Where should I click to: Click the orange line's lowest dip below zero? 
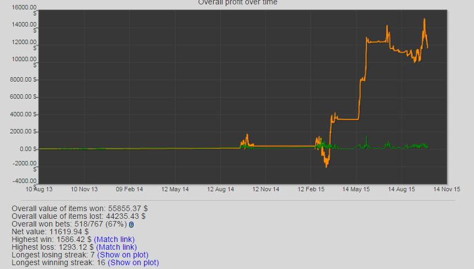click(x=326, y=166)
